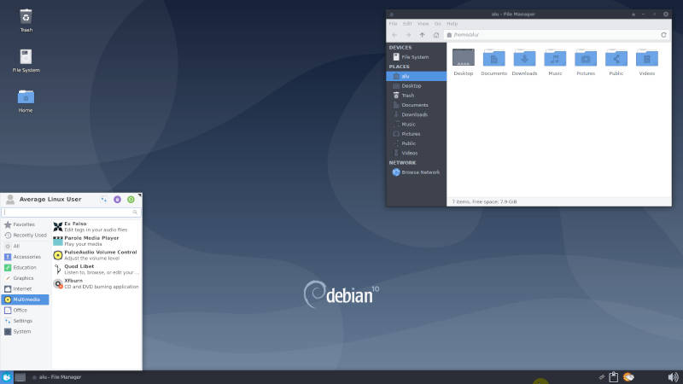Select Pictures in the Places sidebar
The width and height of the screenshot is (683, 384).
(416, 134)
